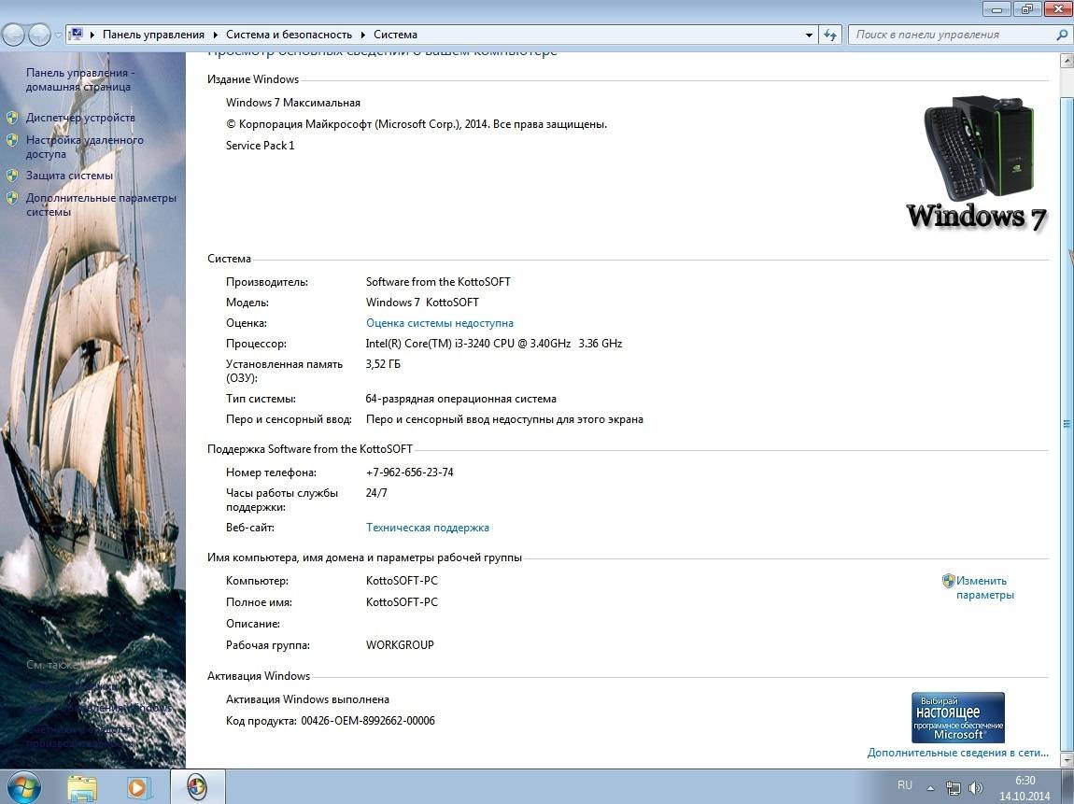Click the Control Panel icon in address bar
This screenshot has width=1074, height=804.
(77, 35)
